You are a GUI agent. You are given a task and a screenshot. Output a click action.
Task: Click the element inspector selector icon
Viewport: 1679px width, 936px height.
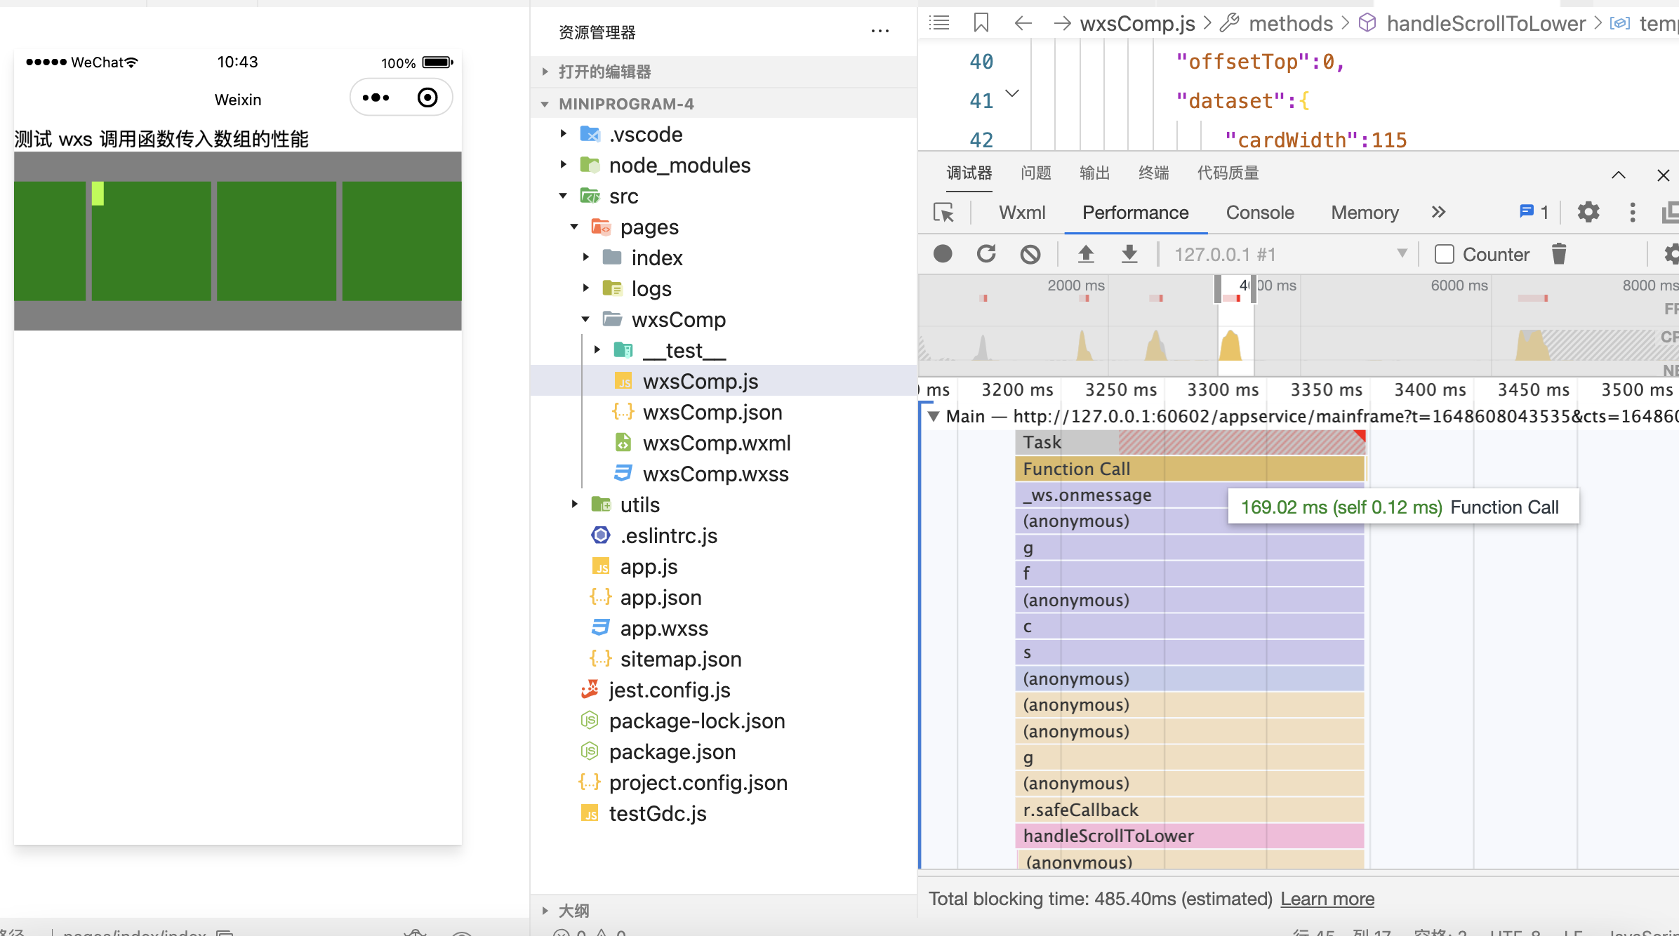tap(943, 213)
